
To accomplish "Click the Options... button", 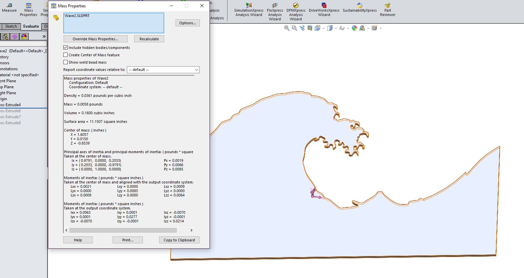I will click(x=188, y=23).
